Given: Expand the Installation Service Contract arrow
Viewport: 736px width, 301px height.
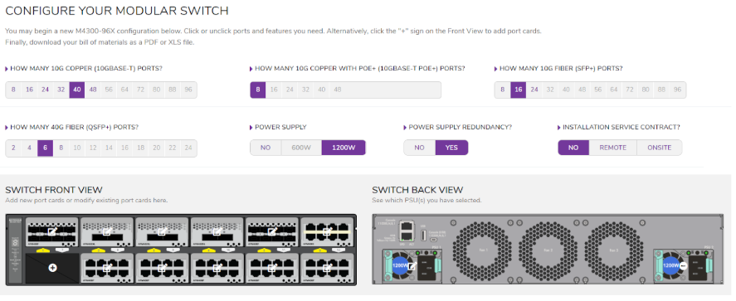Looking at the screenshot, I should pyautogui.click(x=559, y=128).
